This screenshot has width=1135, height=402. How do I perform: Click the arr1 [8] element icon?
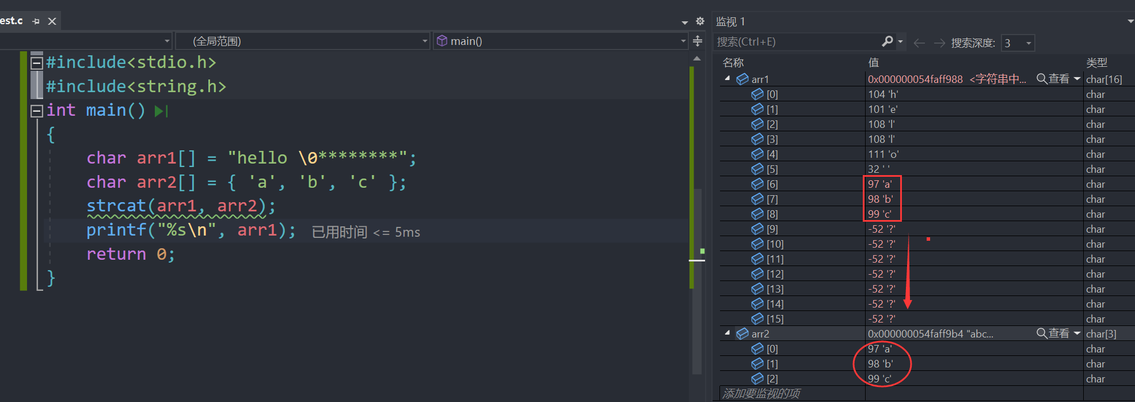(x=757, y=214)
